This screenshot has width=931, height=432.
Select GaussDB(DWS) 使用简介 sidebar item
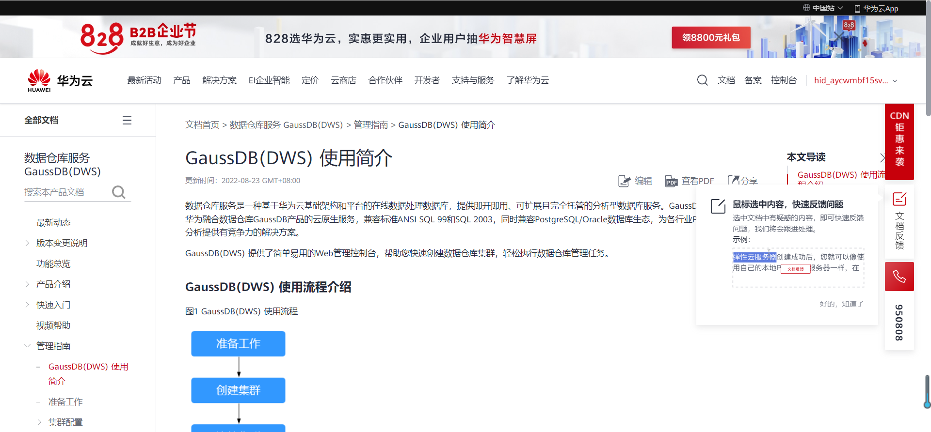[x=88, y=374]
